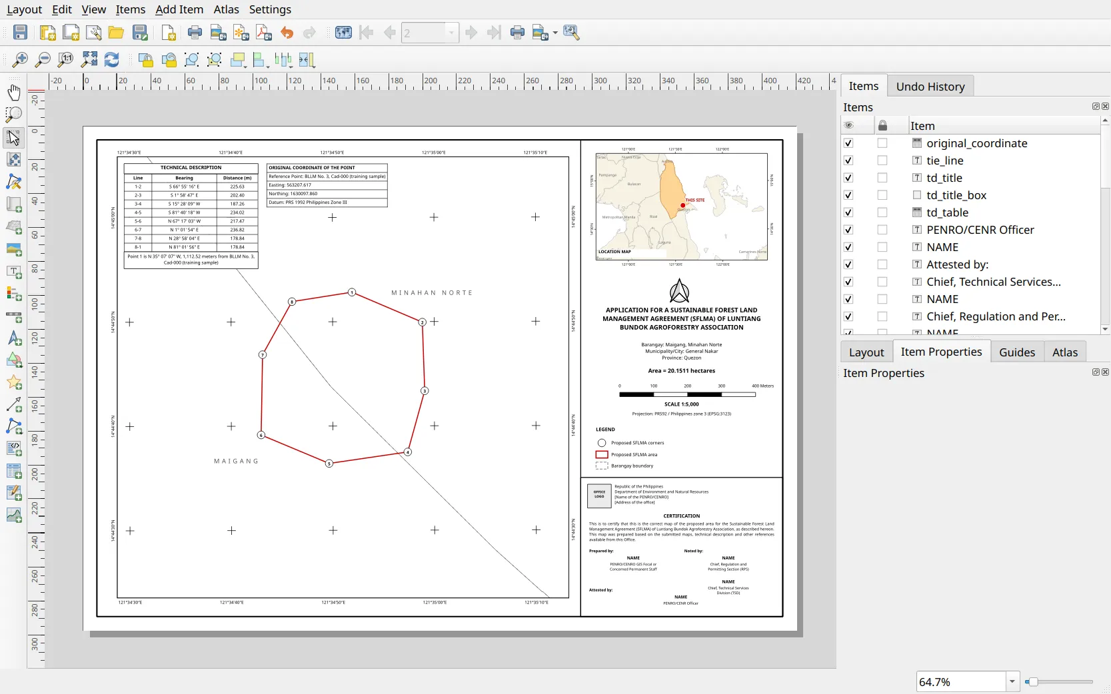Open the Raise items dropdown button
The width and height of the screenshot is (1111, 694).
pos(238,60)
